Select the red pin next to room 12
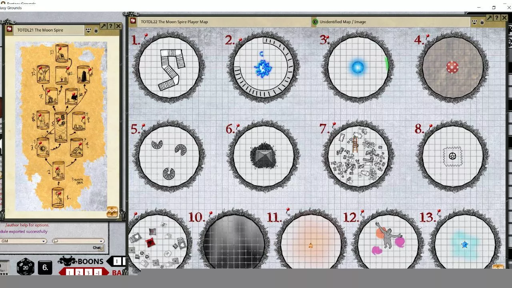The height and width of the screenshot is (288, 512). [x=362, y=212]
